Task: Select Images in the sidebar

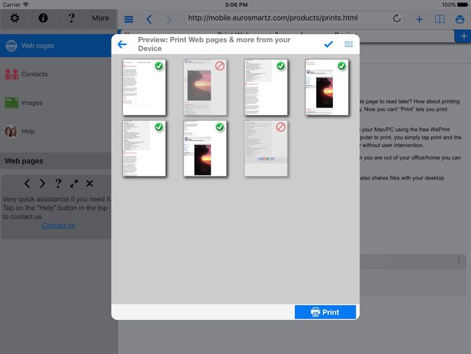Action: [56, 103]
